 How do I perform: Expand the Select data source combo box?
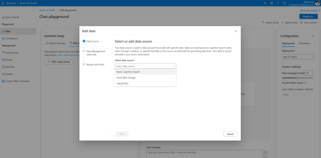tap(145, 66)
